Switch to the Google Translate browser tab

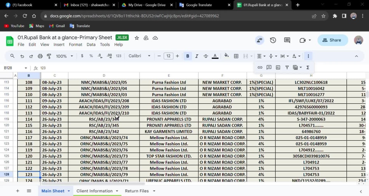(x=205, y=5)
